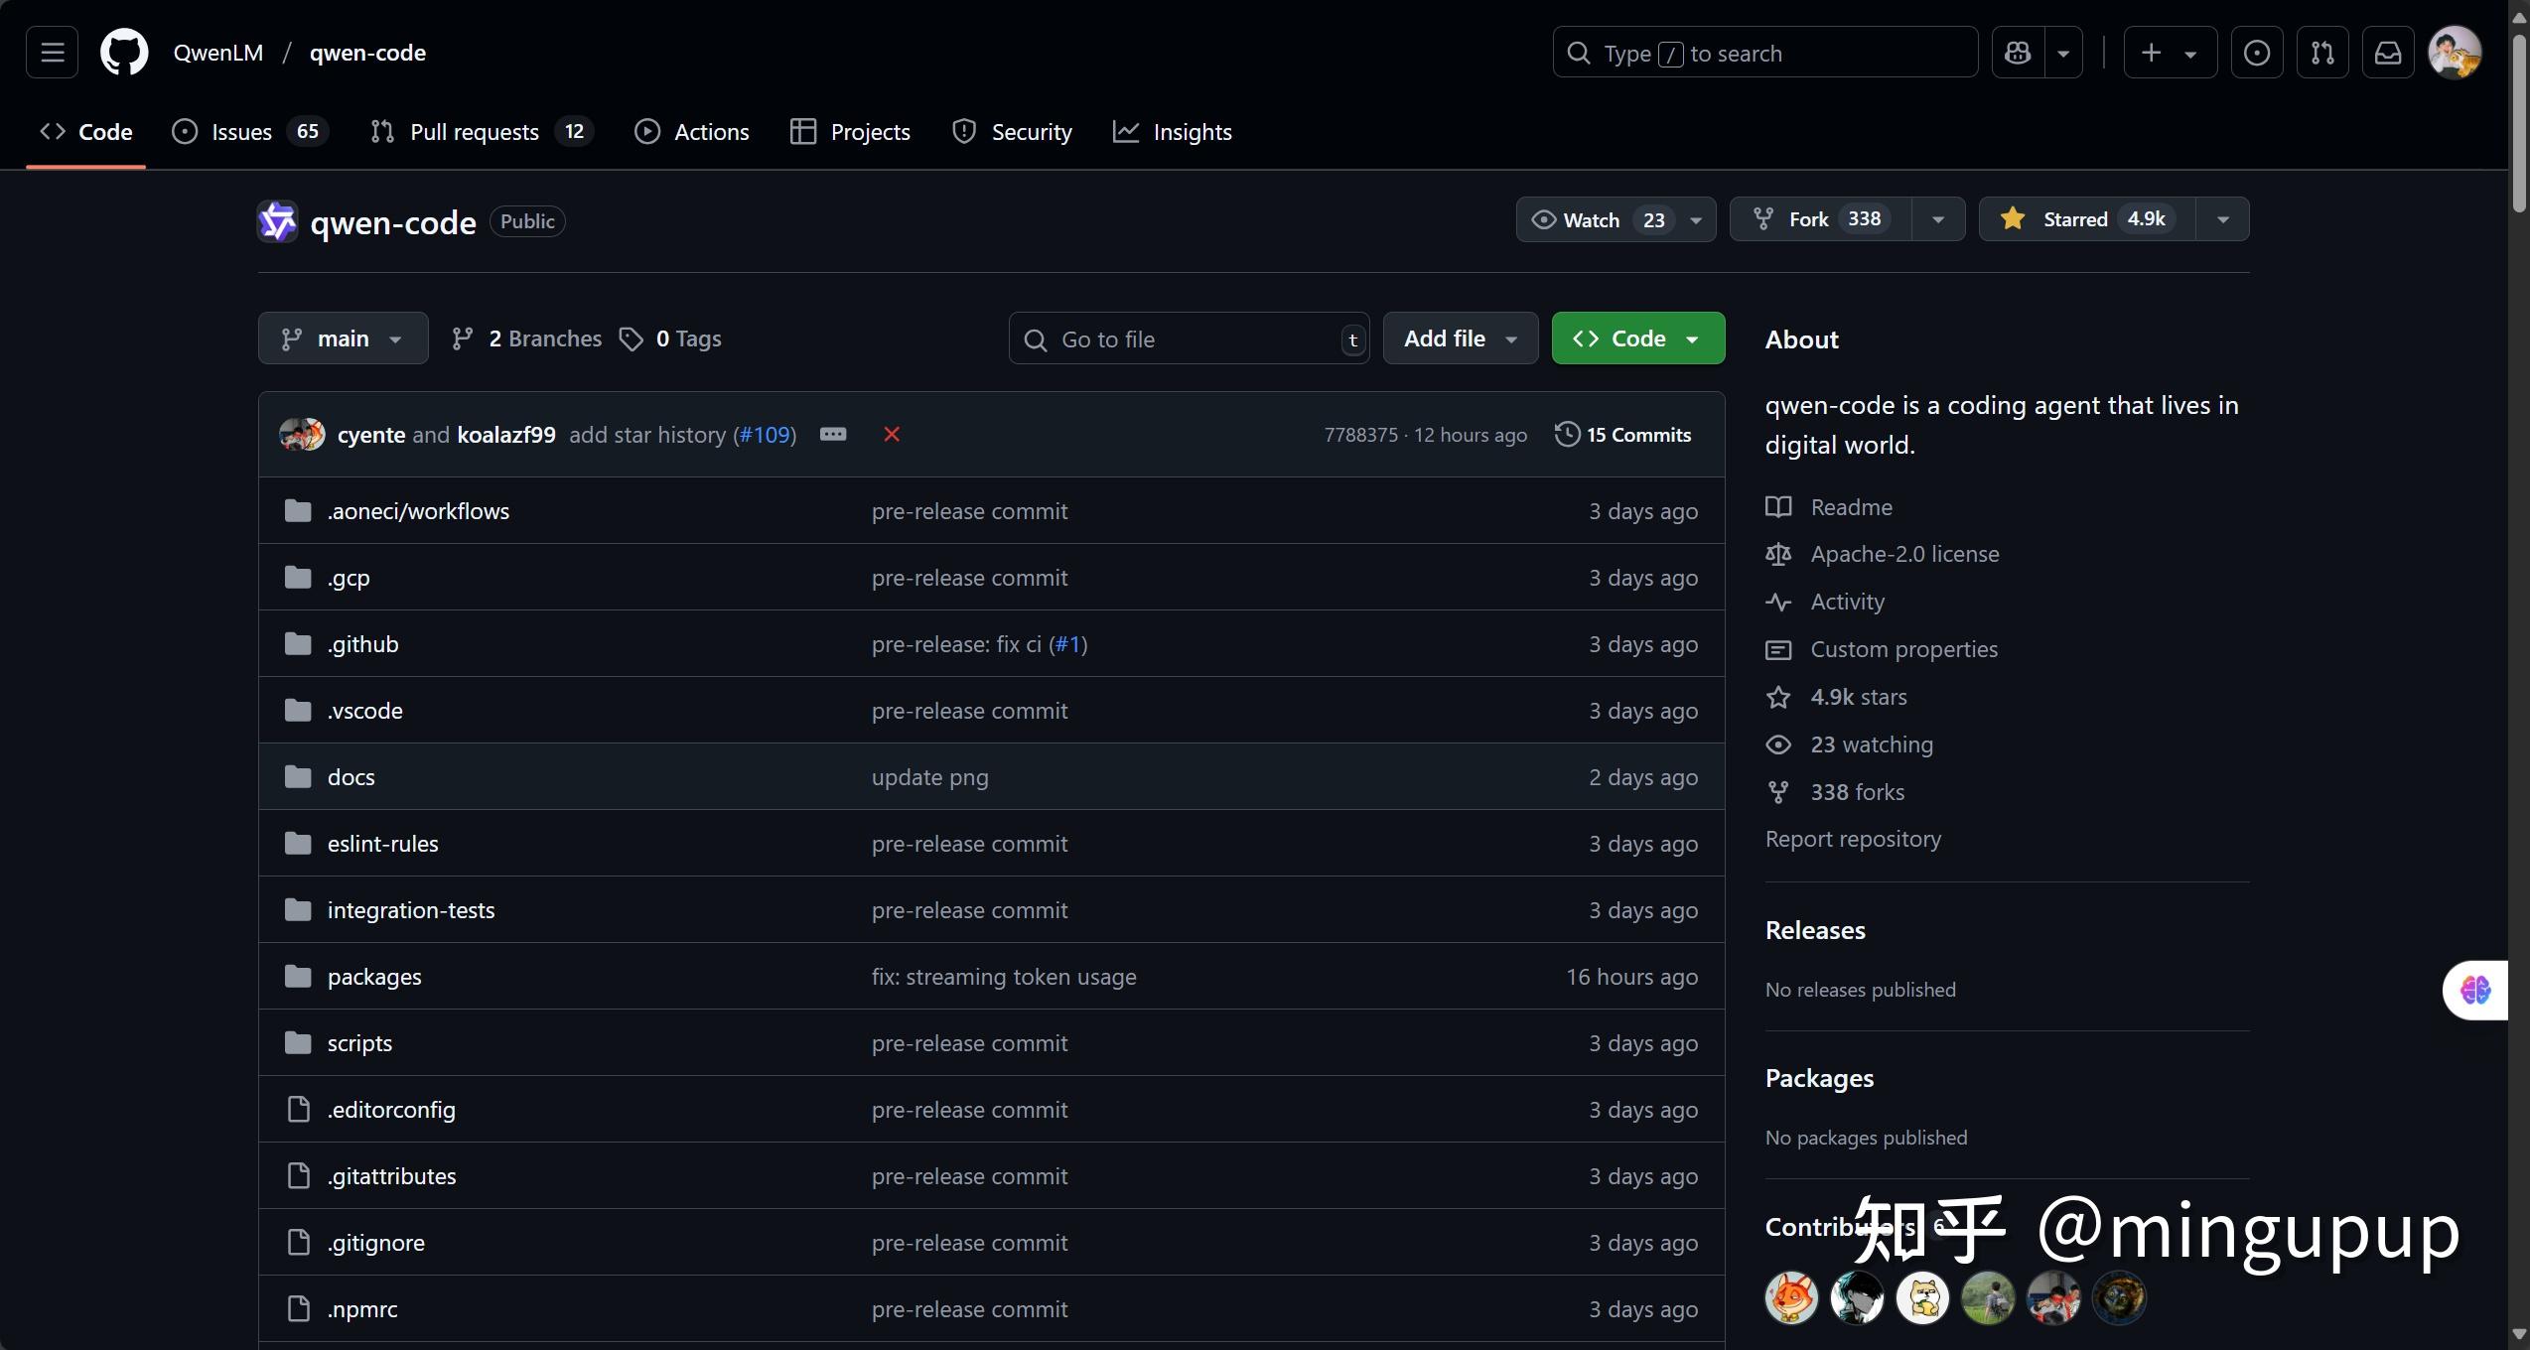Expand the commit message ellipsis
The image size is (2530, 1350).
coord(833,435)
